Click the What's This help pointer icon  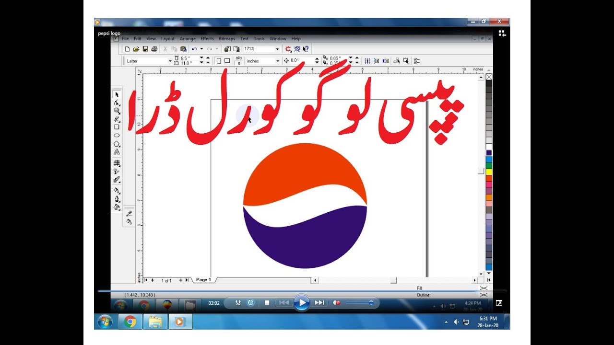[306, 49]
